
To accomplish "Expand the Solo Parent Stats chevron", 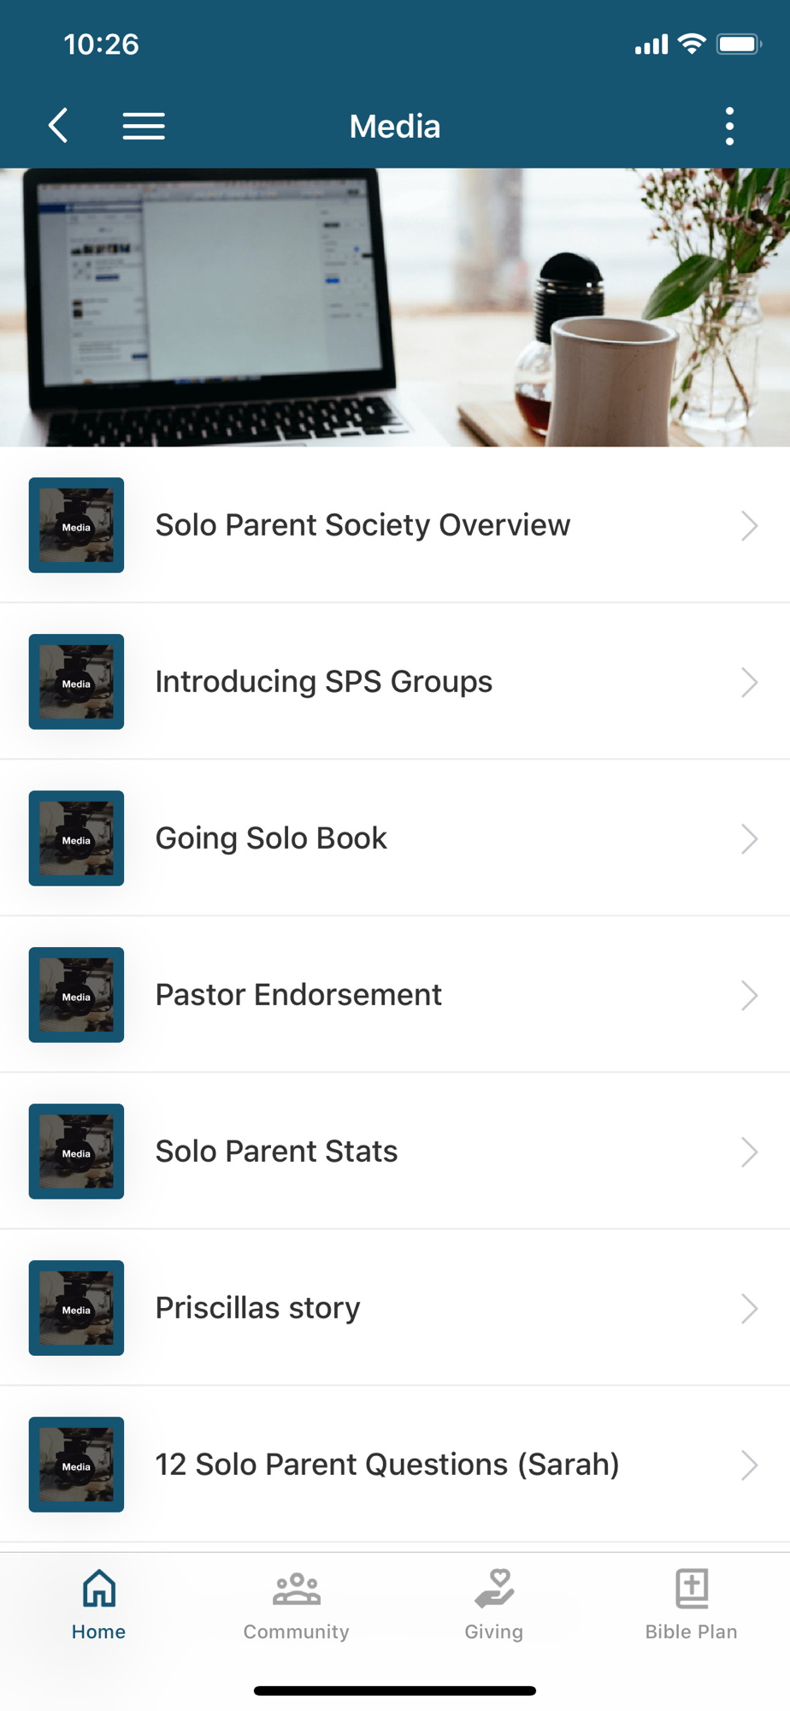I will pos(749,1152).
